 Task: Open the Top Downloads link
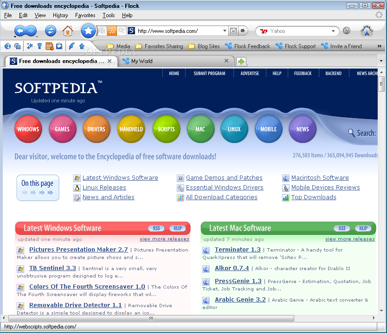tap(314, 197)
